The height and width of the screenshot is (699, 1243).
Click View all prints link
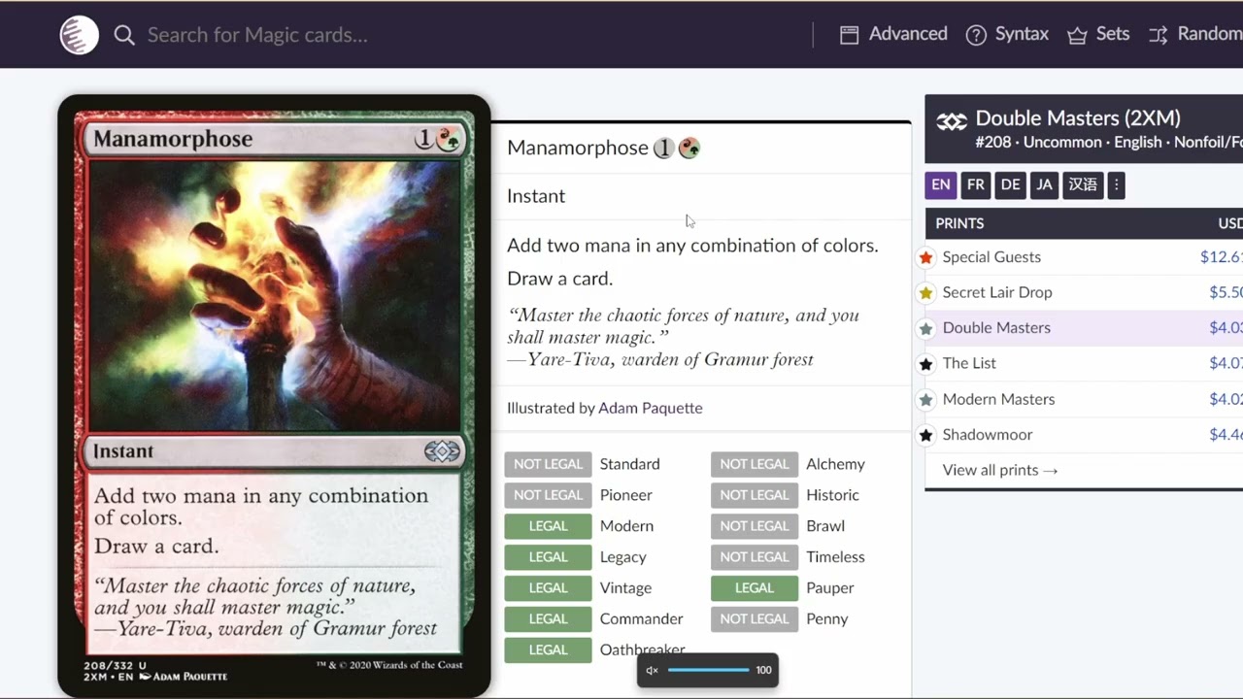click(1000, 470)
